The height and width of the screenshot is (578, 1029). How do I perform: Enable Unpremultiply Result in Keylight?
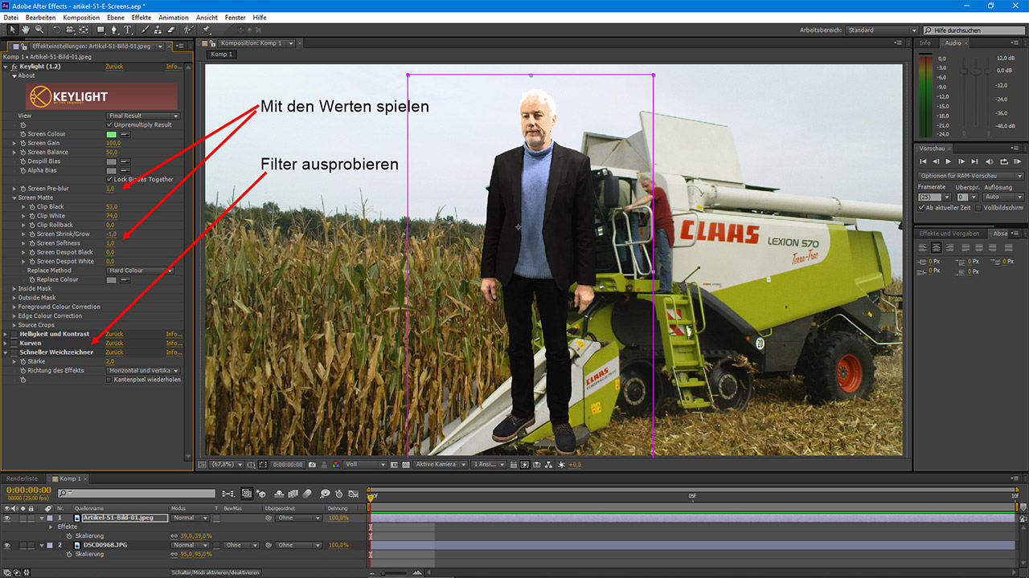[x=109, y=124]
